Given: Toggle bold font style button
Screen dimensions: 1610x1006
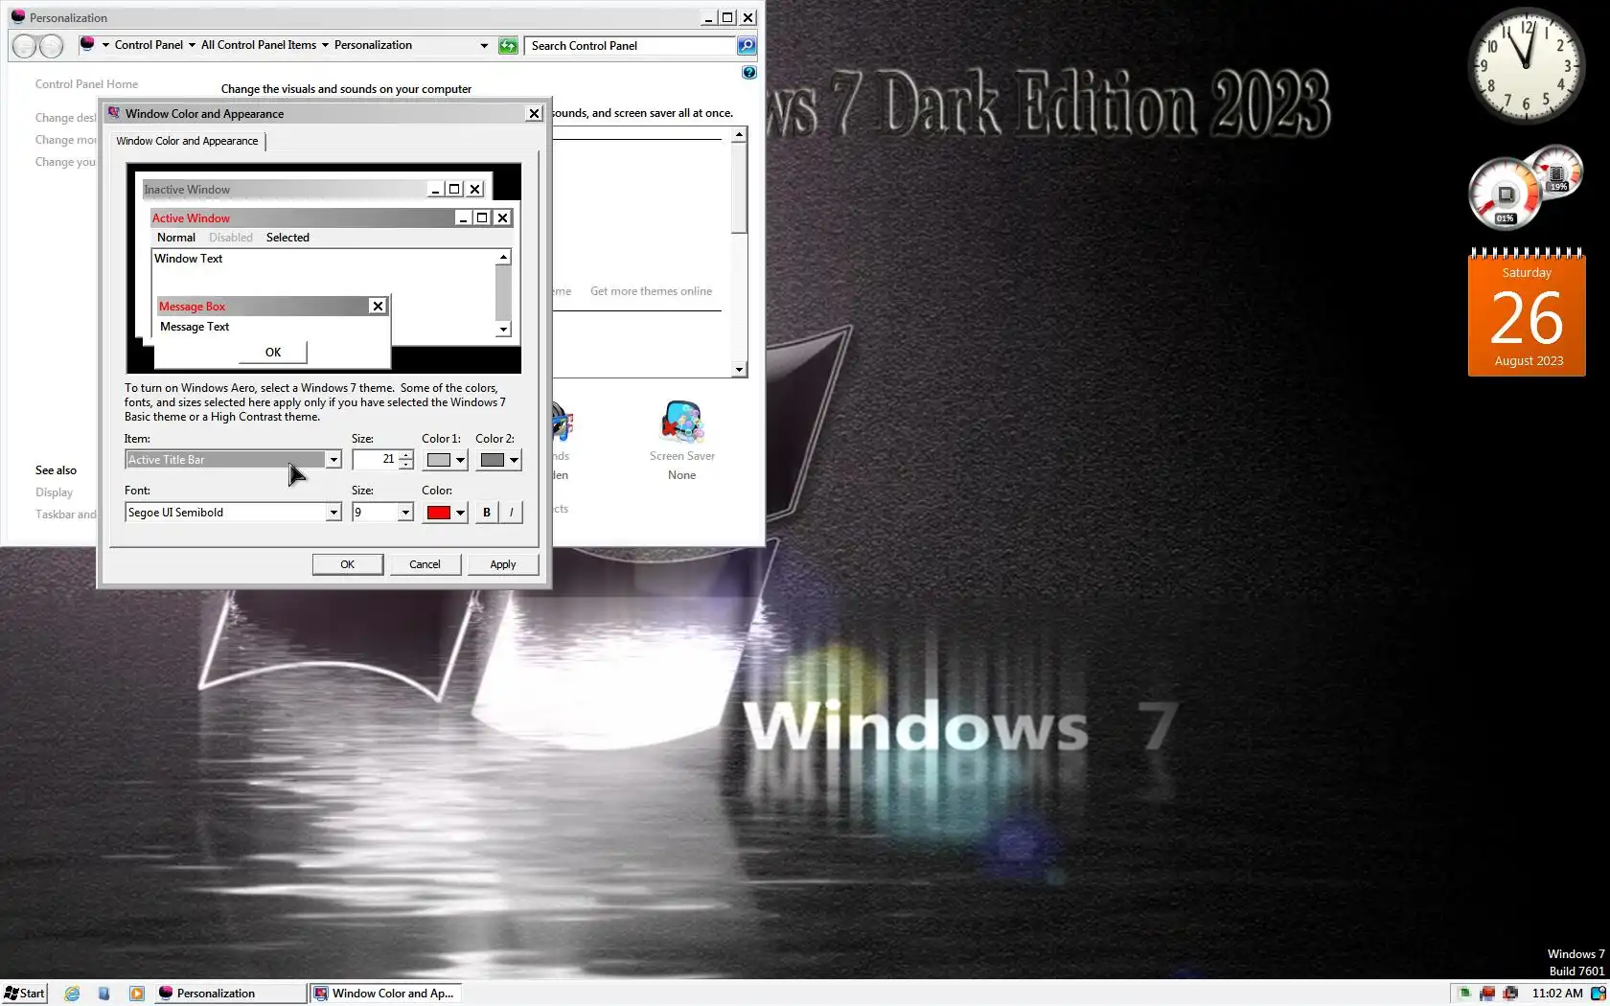Looking at the screenshot, I should tap(487, 513).
